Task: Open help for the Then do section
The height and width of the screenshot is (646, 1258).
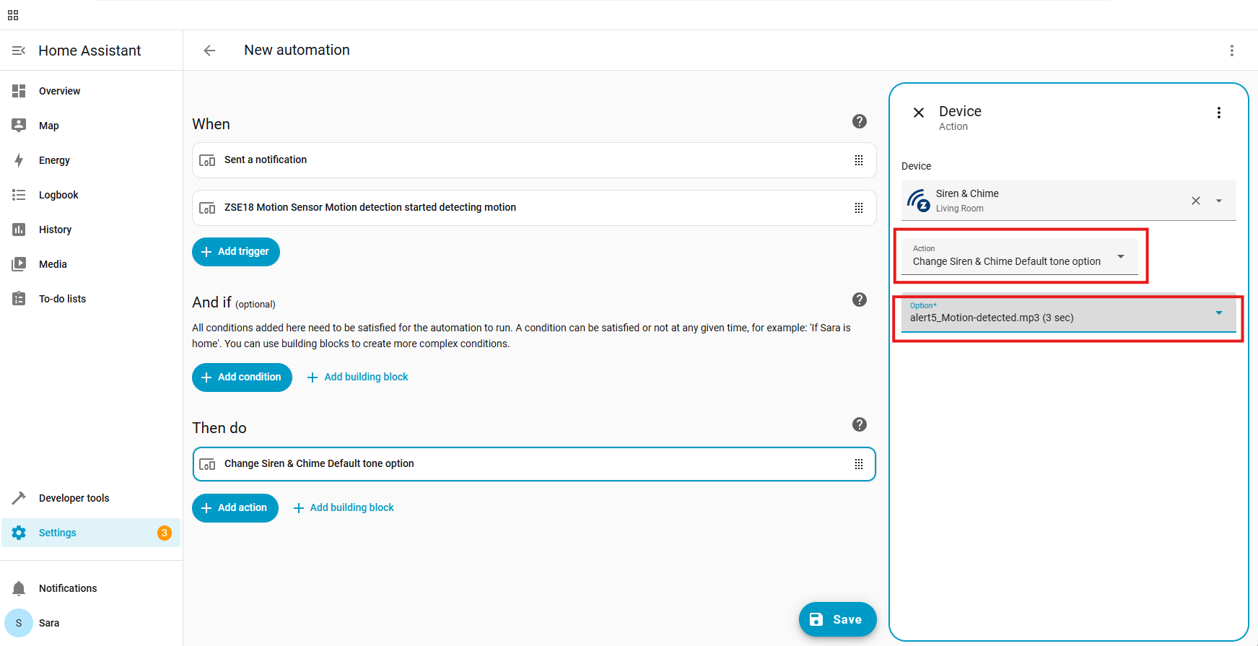Action: [x=859, y=424]
